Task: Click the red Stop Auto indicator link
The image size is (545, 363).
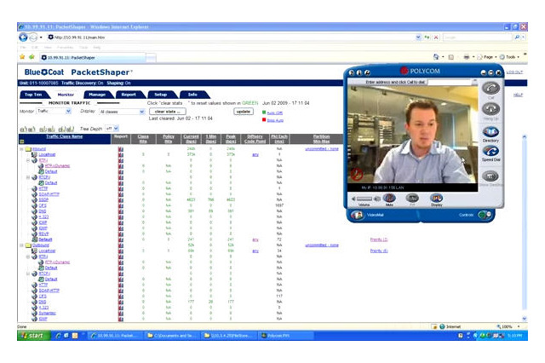Action: [x=275, y=120]
